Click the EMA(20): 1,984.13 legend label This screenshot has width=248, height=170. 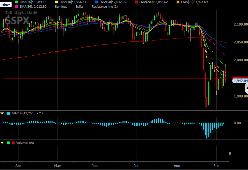click(x=33, y=2)
